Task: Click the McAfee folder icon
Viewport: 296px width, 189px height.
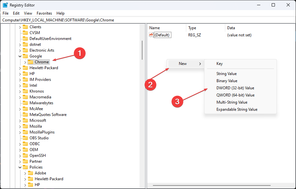Action: pyautogui.click(x=25, y=109)
